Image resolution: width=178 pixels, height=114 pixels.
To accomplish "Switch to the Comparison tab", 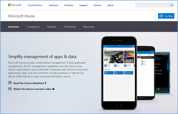I will click(x=33, y=27).
